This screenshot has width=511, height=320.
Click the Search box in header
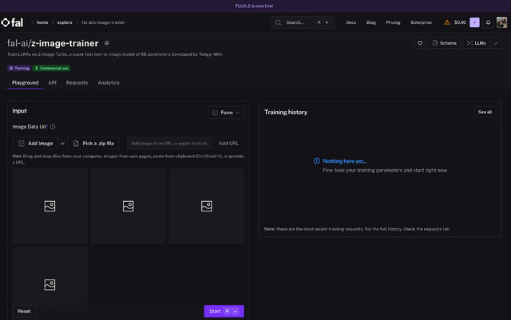(x=302, y=22)
